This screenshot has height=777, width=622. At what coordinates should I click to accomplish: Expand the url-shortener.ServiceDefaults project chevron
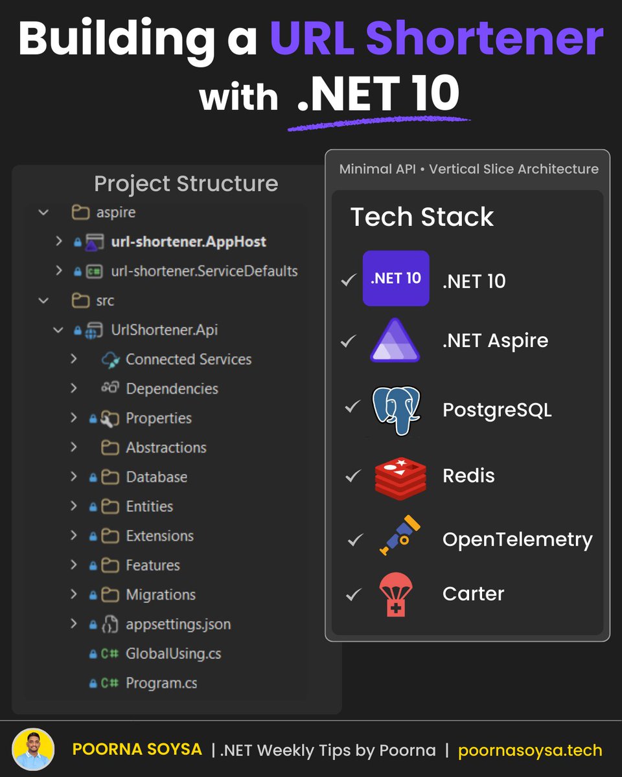click(59, 271)
